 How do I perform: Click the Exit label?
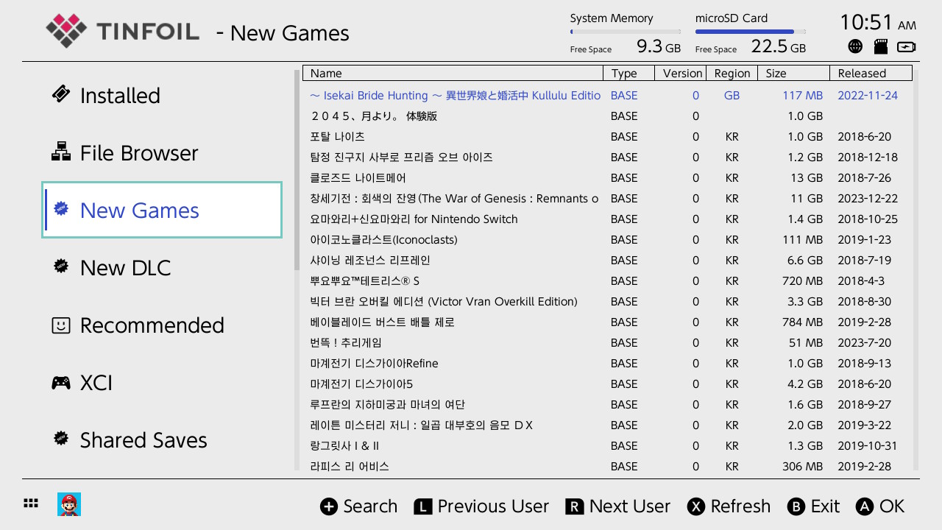(x=825, y=506)
